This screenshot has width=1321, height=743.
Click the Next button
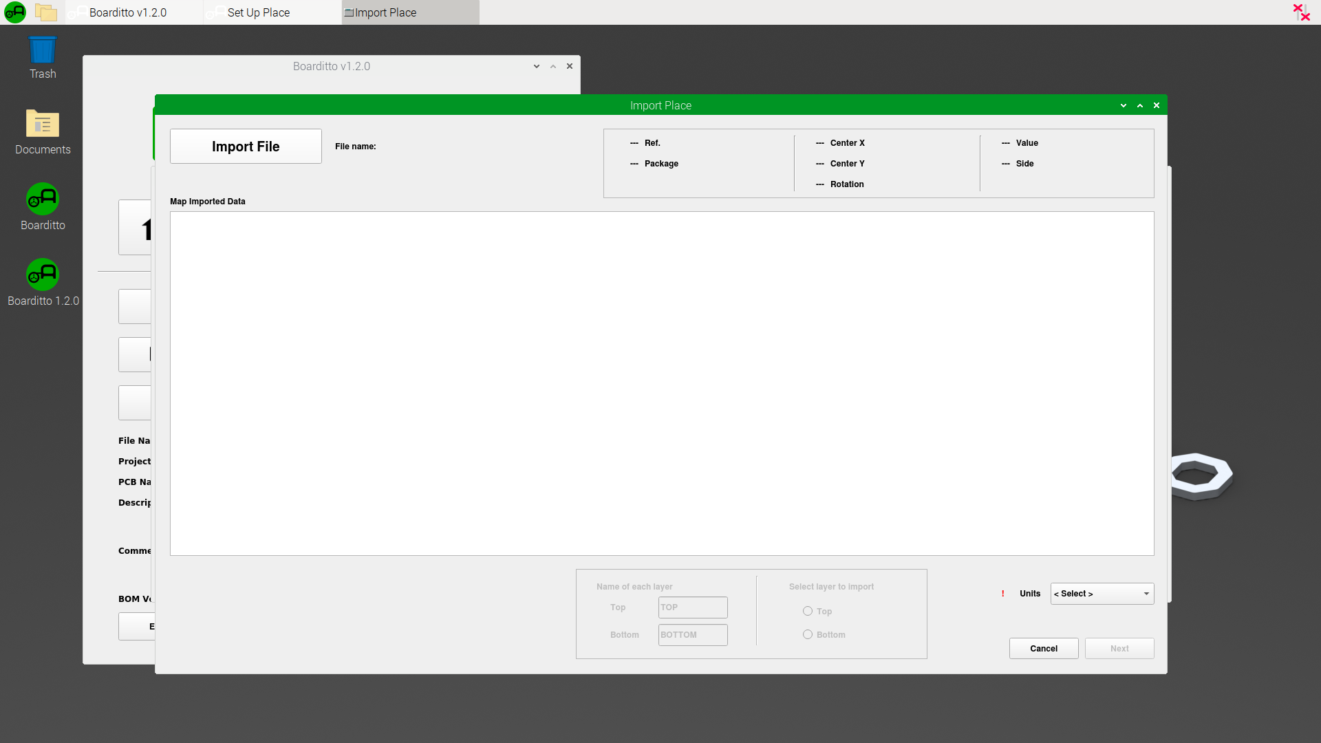[x=1119, y=649]
